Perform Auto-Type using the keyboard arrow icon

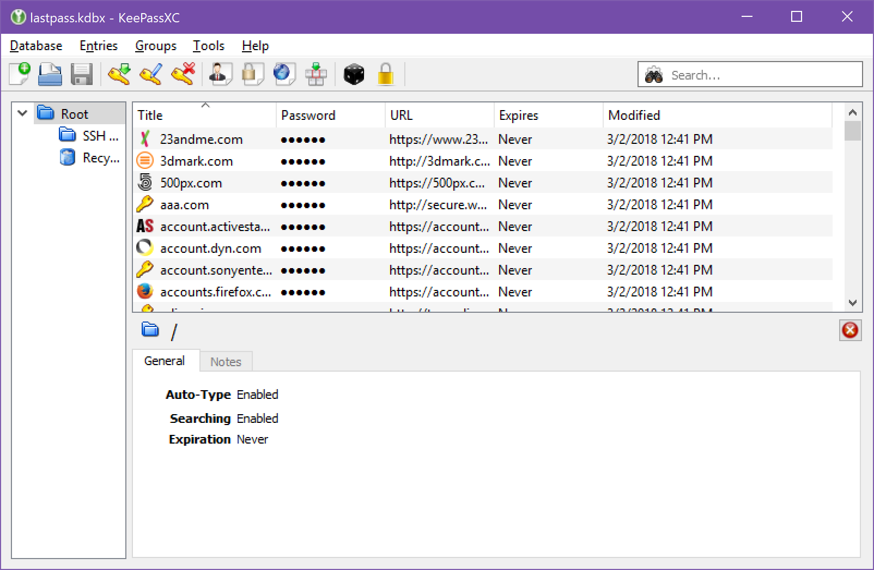(315, 74)
